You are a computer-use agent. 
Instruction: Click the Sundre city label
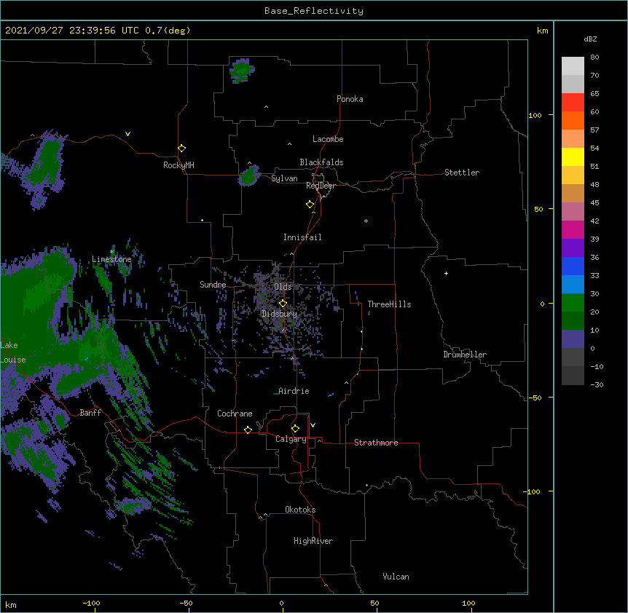pyautogui.click(x=213, y=285)
